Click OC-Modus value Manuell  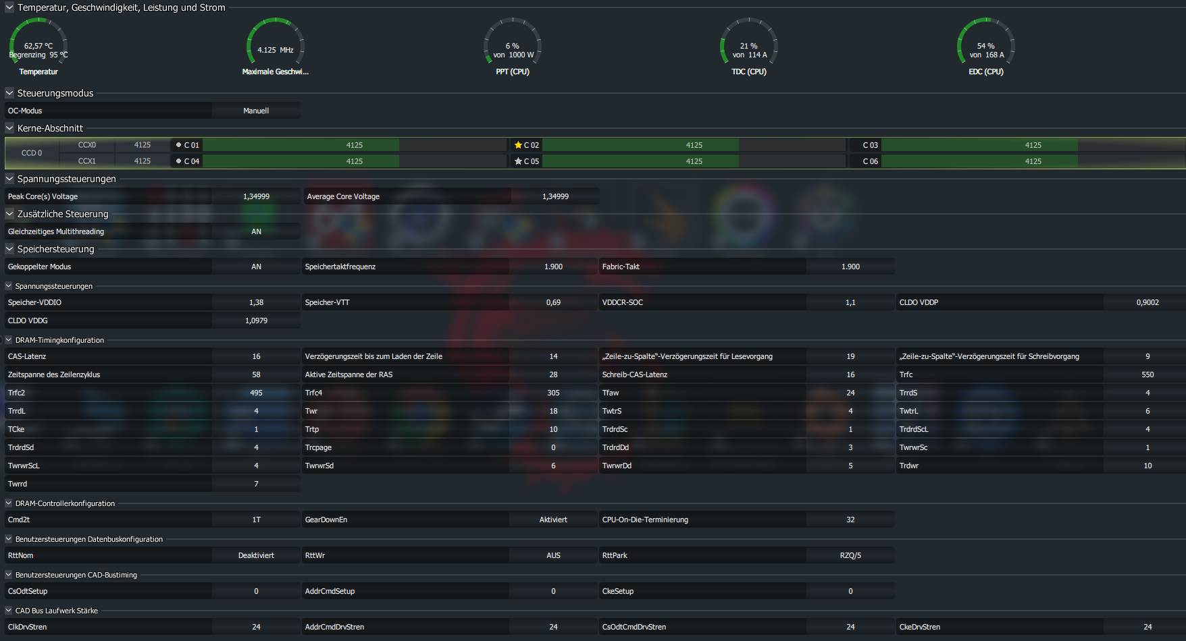pyautogui.click(x=256, y=111)
